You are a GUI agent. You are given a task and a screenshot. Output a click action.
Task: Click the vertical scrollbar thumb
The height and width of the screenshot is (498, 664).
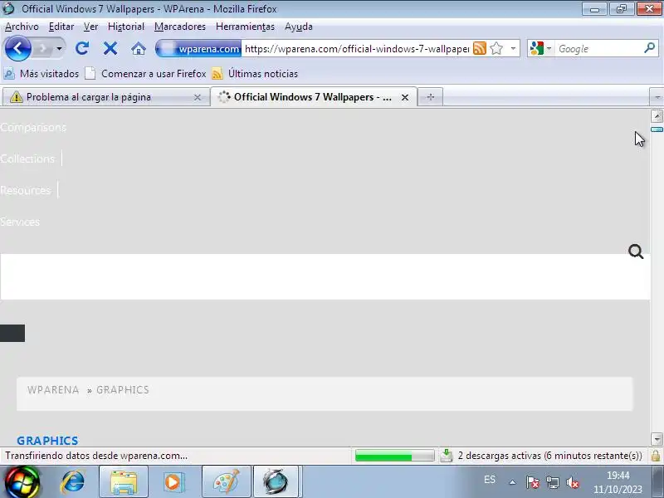(x=657, y=129)
